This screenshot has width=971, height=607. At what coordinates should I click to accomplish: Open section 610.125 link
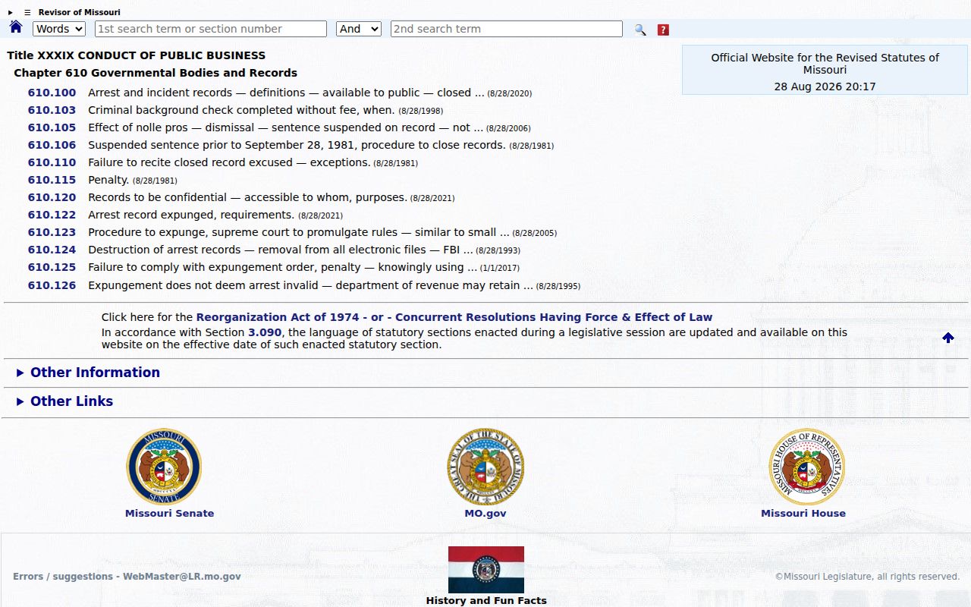pyautogui.click(x=52, y=267)
